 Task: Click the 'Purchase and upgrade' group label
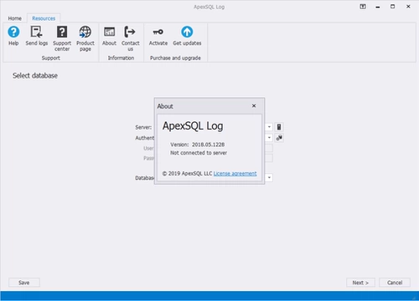point(175,58)
